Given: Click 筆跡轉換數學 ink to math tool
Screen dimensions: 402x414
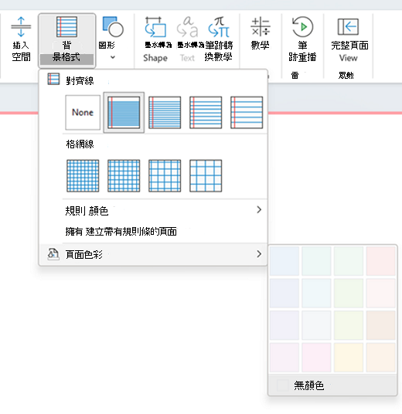Looking at the screenshot, I should pos(219,39).
